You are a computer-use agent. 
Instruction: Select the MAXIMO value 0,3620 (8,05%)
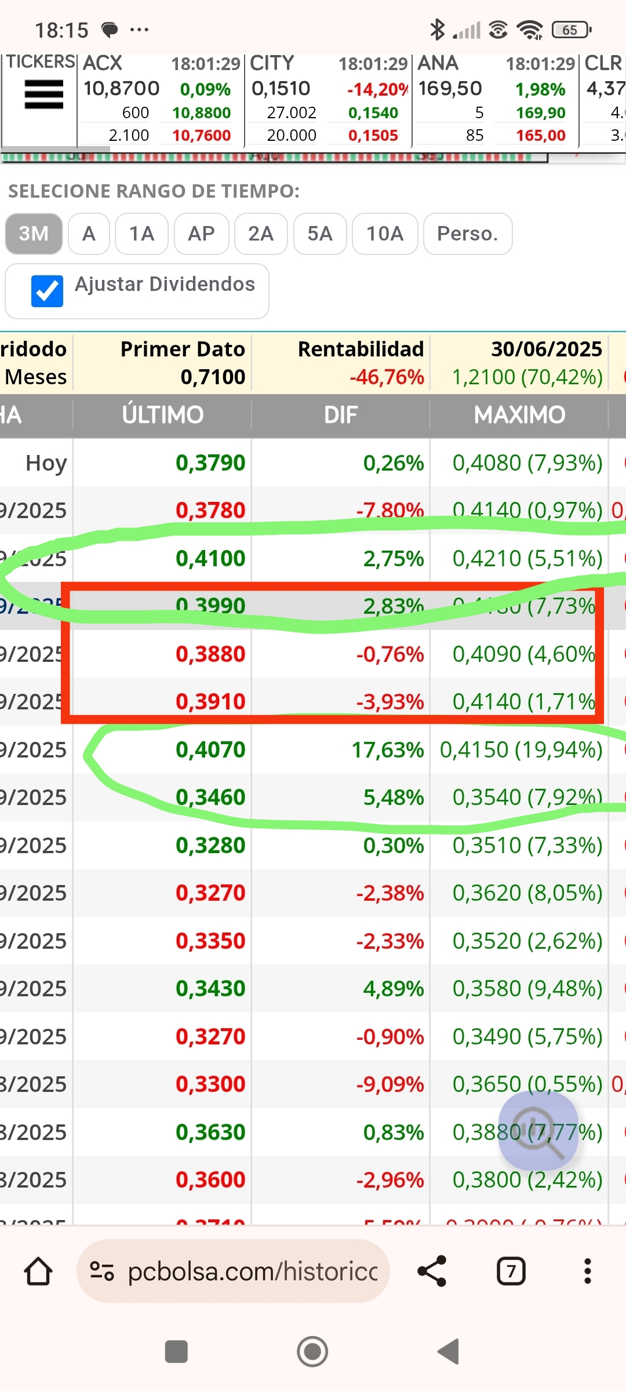click(527, 893)
